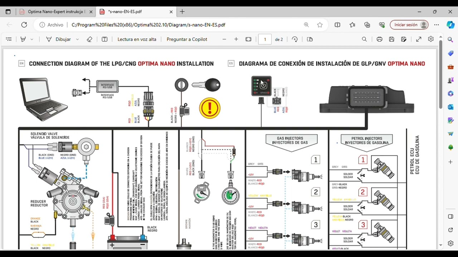
Task: Select the eraser tool
Action: pyautogui.click(x=89, y=39)
